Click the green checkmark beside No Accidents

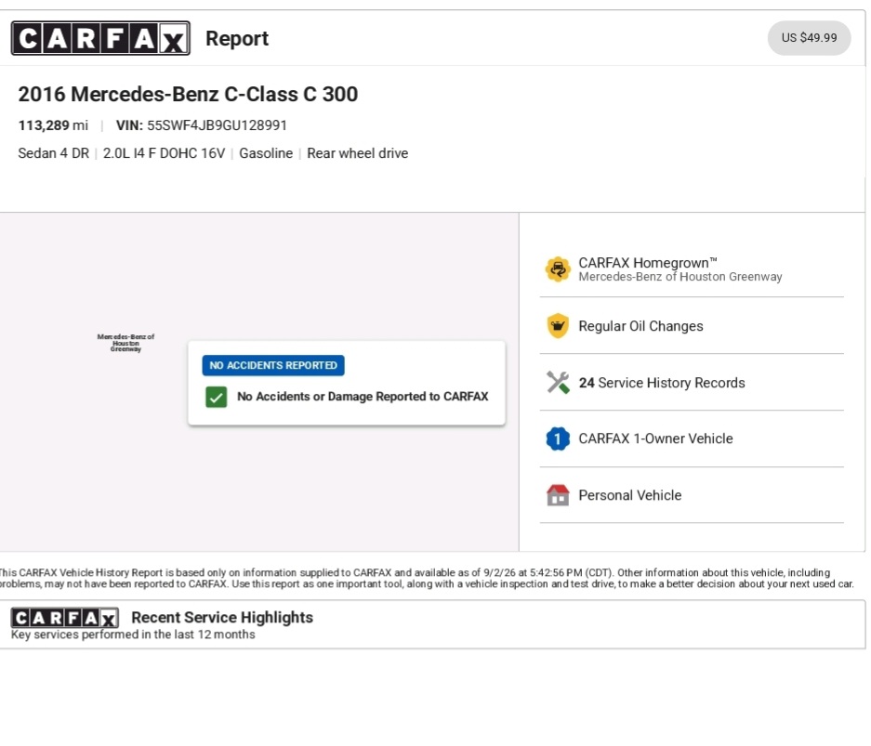(216, 397)
